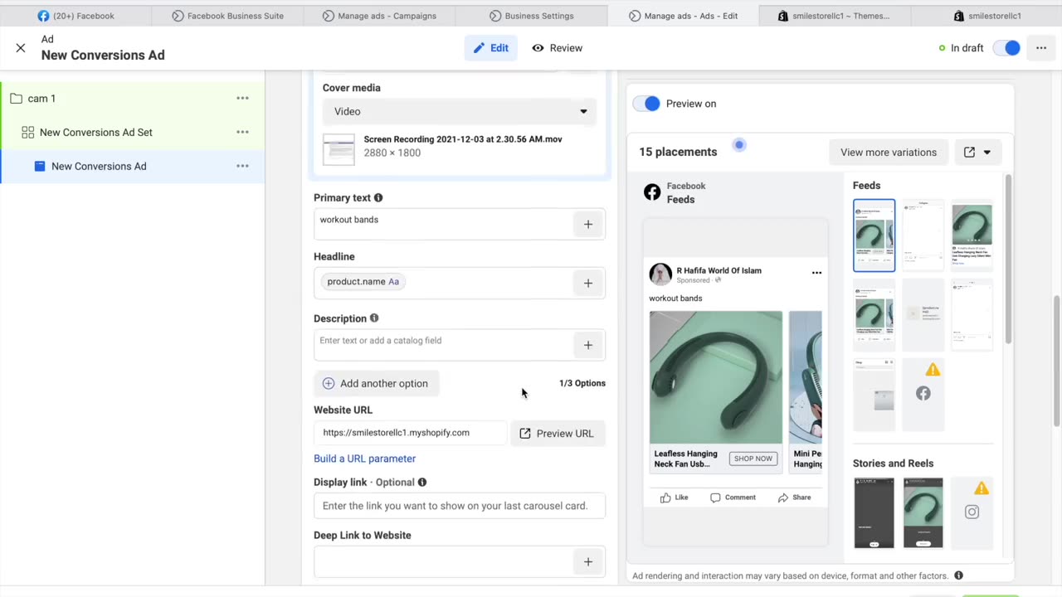The width and height of the screenshot is (1062, 597).
Task: Open the three-dot menu for New Conversions Ad Set
Action: (x=242, y=132)
